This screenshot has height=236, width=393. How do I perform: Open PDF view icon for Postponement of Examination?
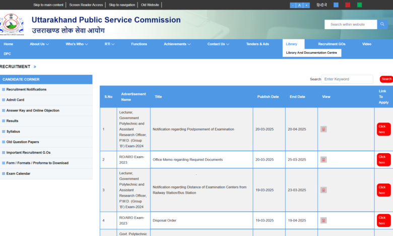pyautogui.click(x=323, y=129)
